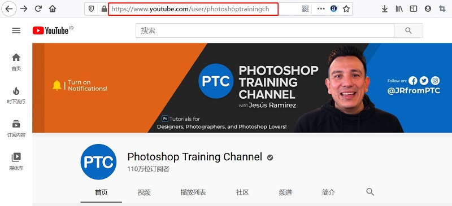Switch to the 播放列表 tab
Screen dimensions: 452x206
pyautogui.click(x=193, y=192)
